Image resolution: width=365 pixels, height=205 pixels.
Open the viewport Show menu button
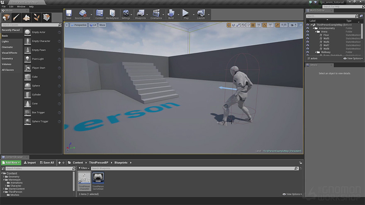(102, 25)
